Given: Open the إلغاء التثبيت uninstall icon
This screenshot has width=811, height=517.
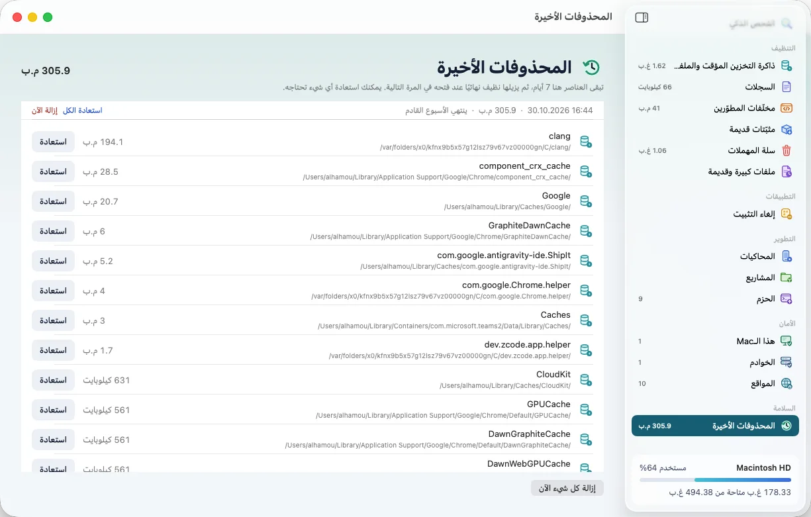Looking at the screenshot, I should point(787,214).
